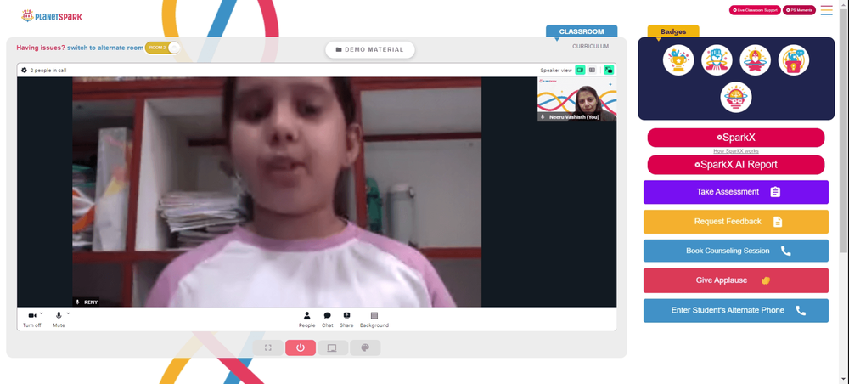Image resolution: width=849 pixels, height=384 pixels.
Task: Open the Background effects option
Action: (374, 319)
